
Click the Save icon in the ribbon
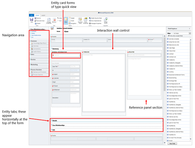coord(32,20)
